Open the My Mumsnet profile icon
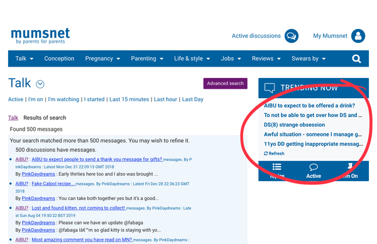Viewport: 377px width, 244px height. pos(358,36)
